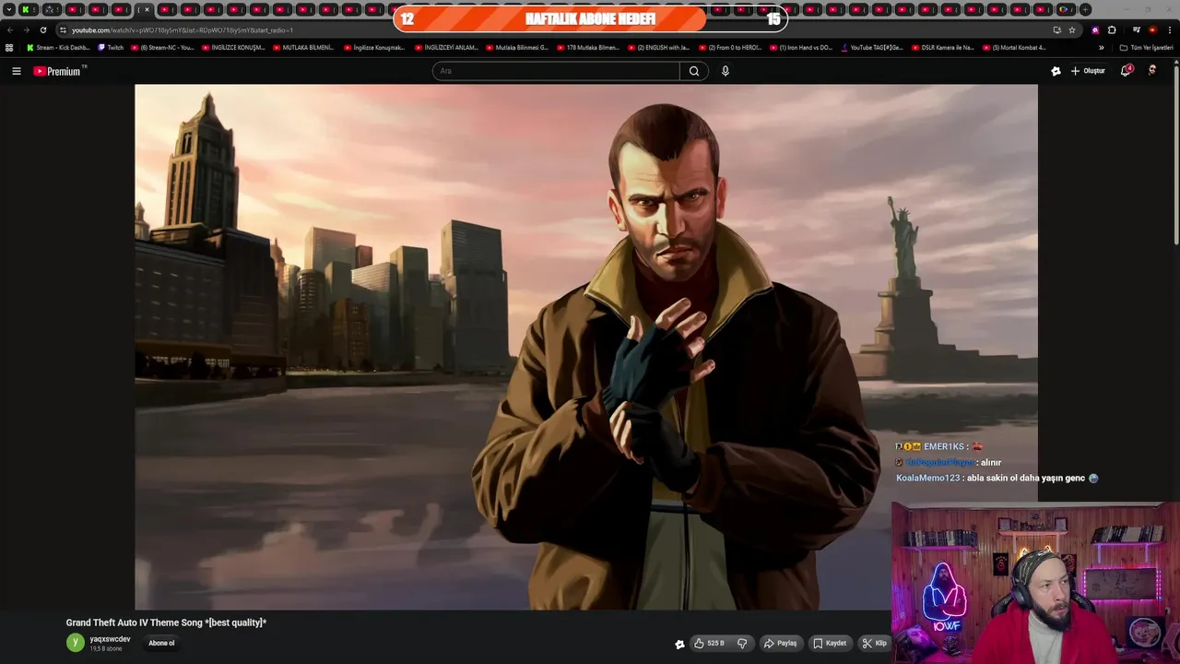Click the YouTube search magnifier button

694,71
